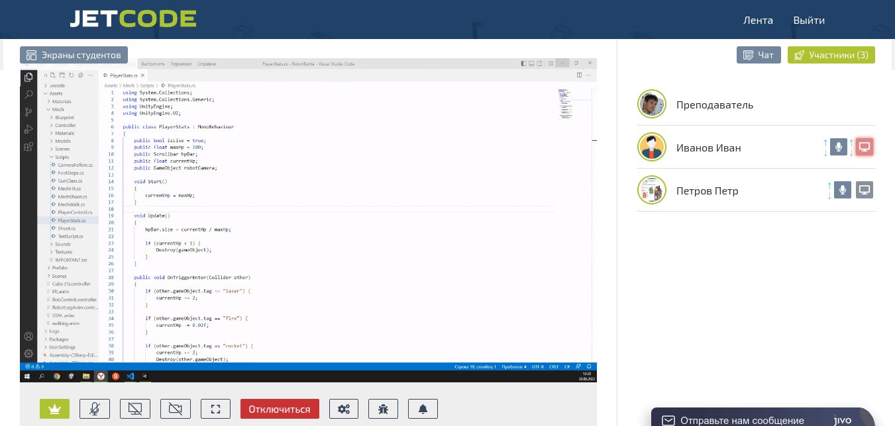
Task: Click the green crown presenter button
Action: [x=54, y=409]
